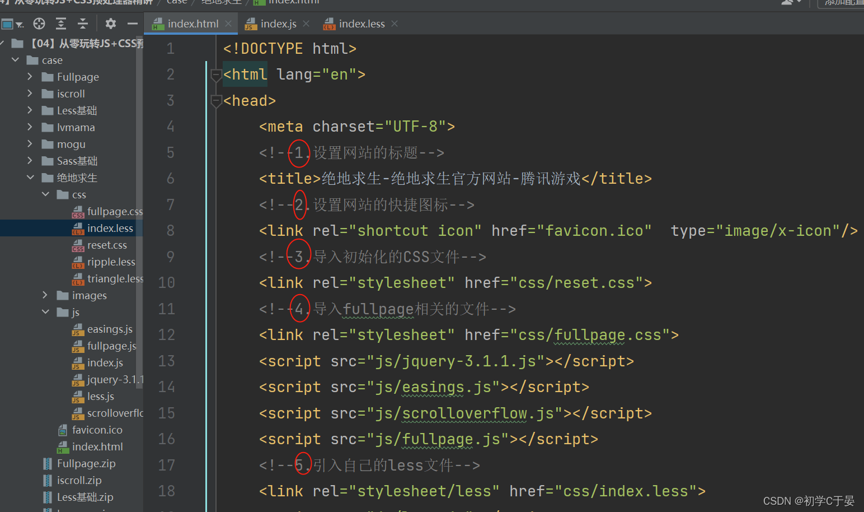
Task: Click the Collapse All toolbar icon
Action: pyautogui.click(x=83, y=24)
